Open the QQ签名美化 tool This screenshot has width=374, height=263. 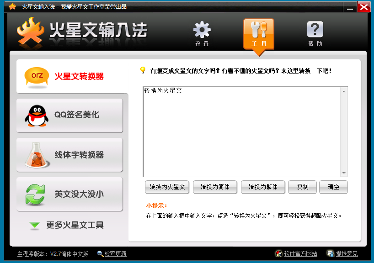point(69,116)
